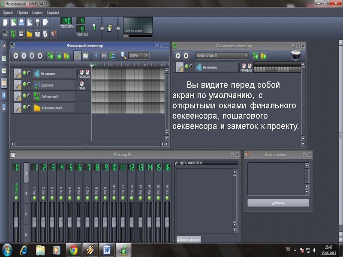Show the Piano Roll toolbar icon
The width and height of the screenshot is (343, 257).
coord(21,34)
